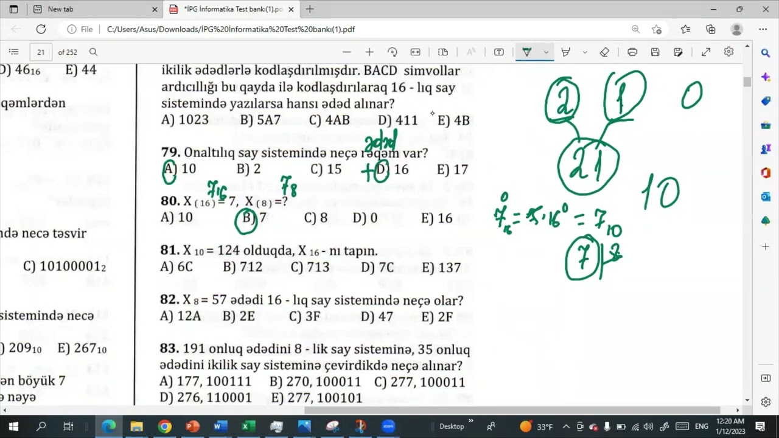Add this page to favorites
This screenshot has height=438, width=779.
click(x=657, y=29)
